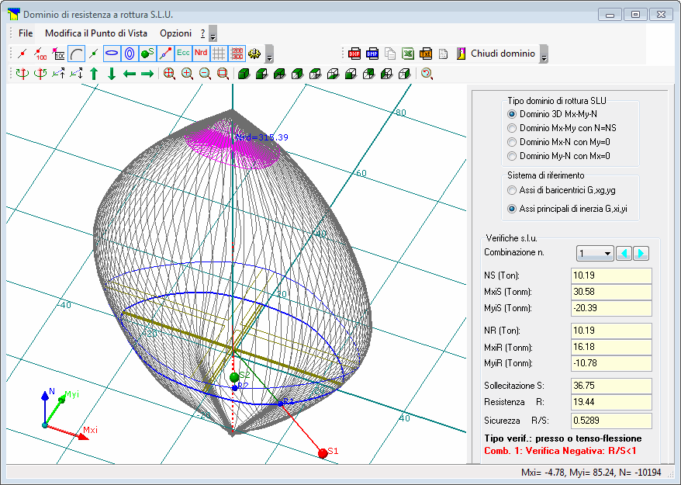Click the green up arrow icon
This screenshot has width=681, height=485.
tap(94, 74)
